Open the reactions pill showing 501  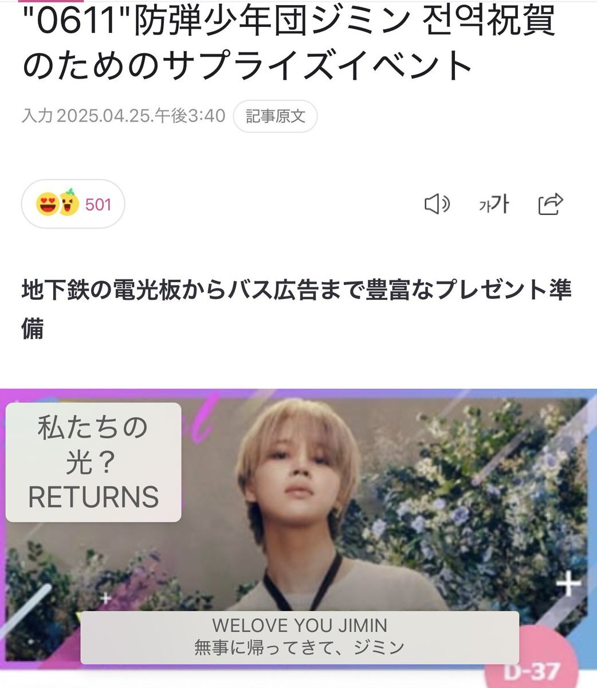[x=73, y=204]
